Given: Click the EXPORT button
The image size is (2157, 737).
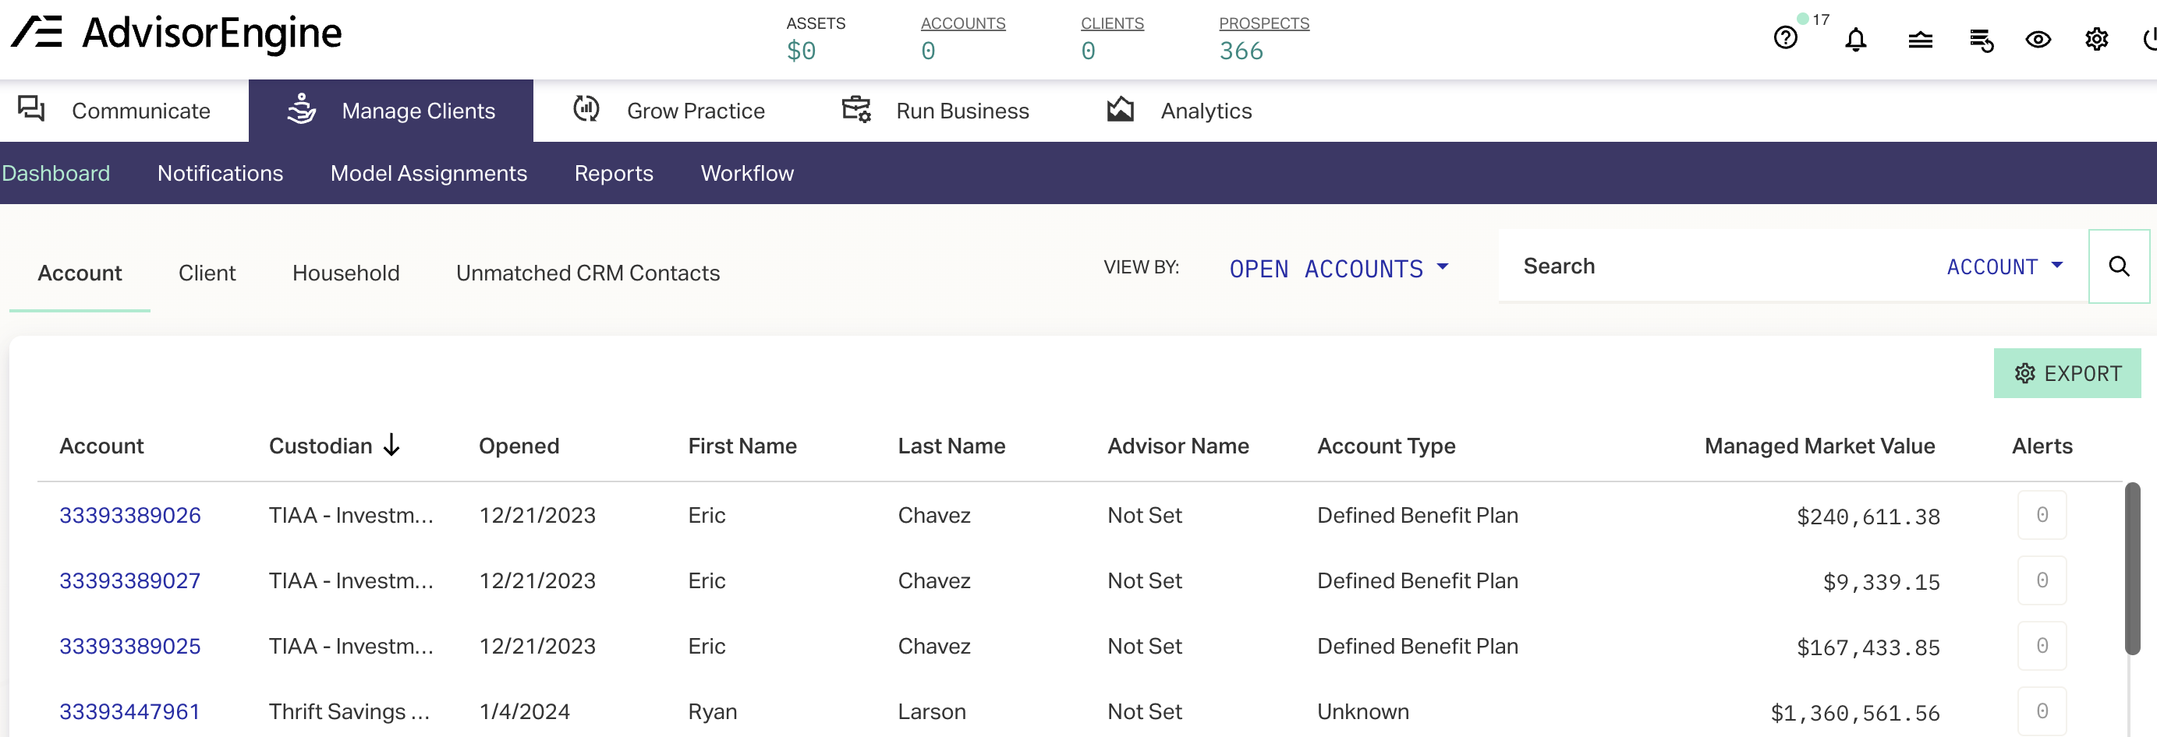Looking at the screenshot, I should pyautogui.click(x=2068, y=373).
